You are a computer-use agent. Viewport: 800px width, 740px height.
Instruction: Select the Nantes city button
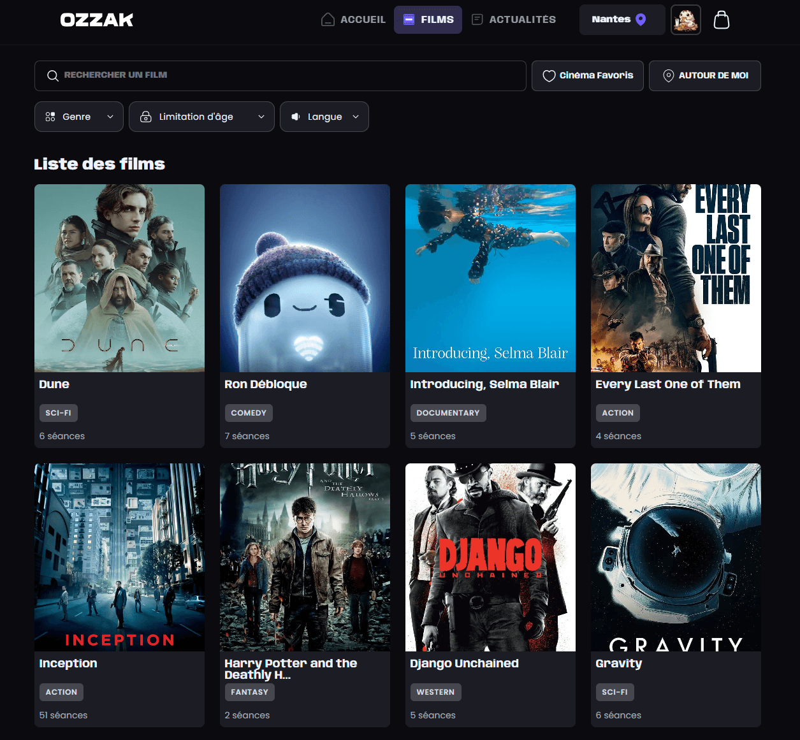point(622,20)
